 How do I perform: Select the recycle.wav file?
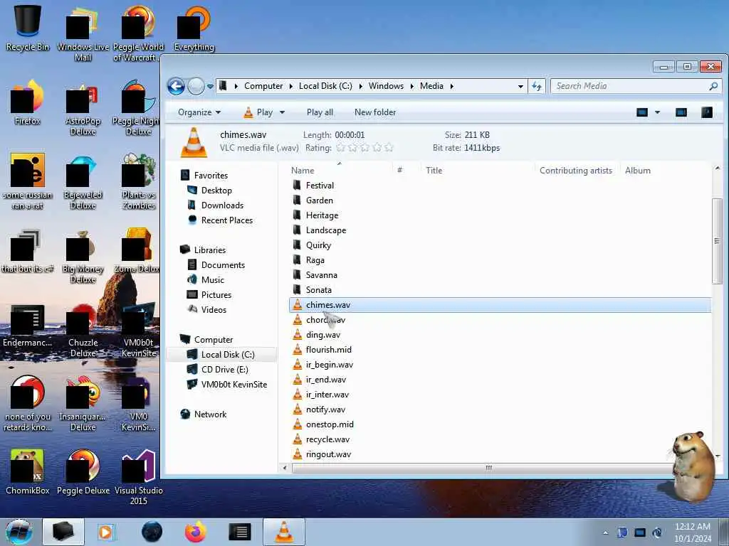[x=327, y=439]
